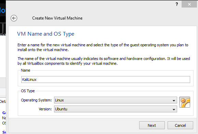
Task: Proceed with the Next button
Action: 152,125
